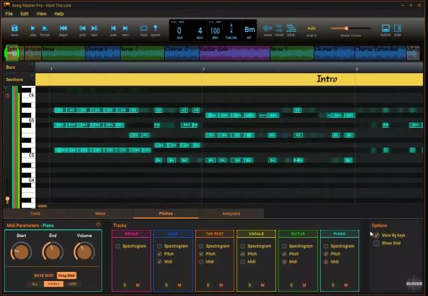Click the prev icon beside the begin button
428x296 pixels.
(x=82, y=28)
